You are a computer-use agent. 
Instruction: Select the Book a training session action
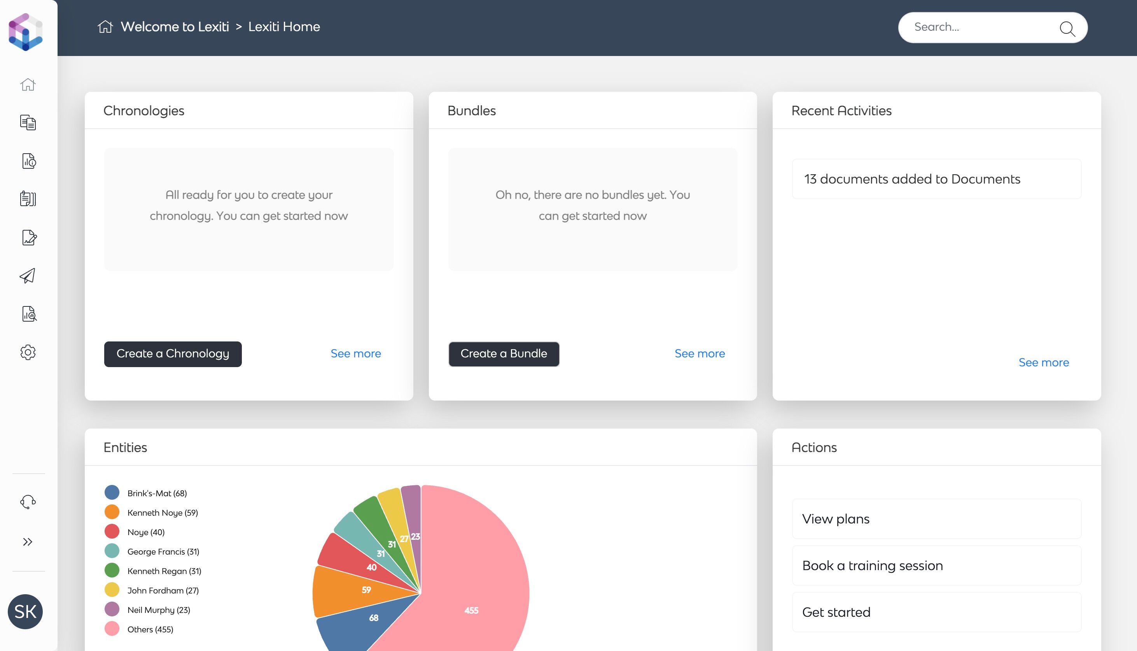(936, 565)
